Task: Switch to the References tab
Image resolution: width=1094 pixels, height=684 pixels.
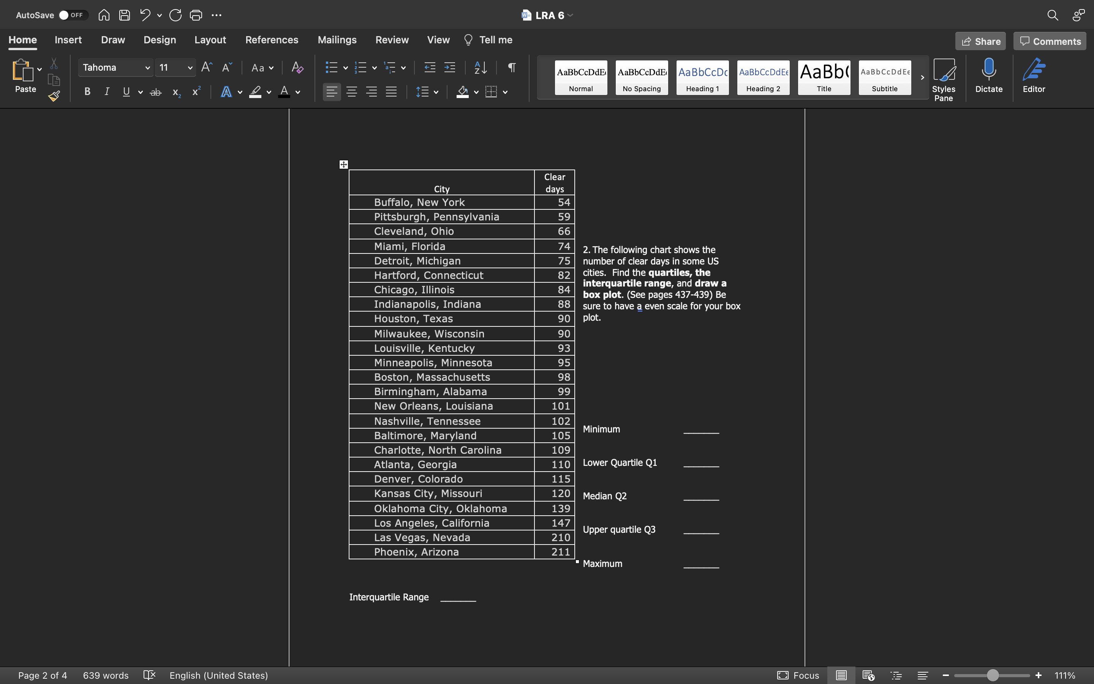Action: [272, 40]
